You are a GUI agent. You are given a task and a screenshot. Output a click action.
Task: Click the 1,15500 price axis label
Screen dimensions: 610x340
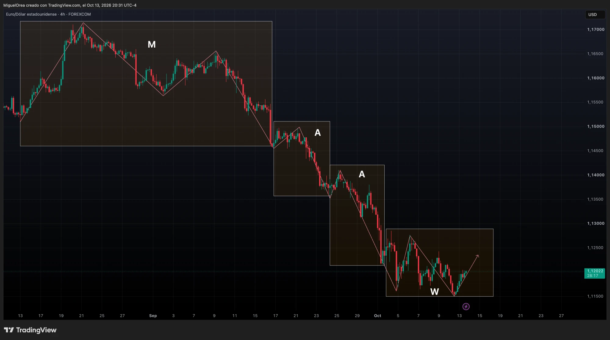595,102
